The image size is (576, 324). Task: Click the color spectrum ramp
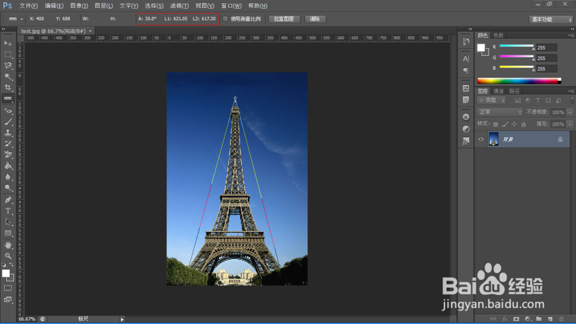pos(519,81)
